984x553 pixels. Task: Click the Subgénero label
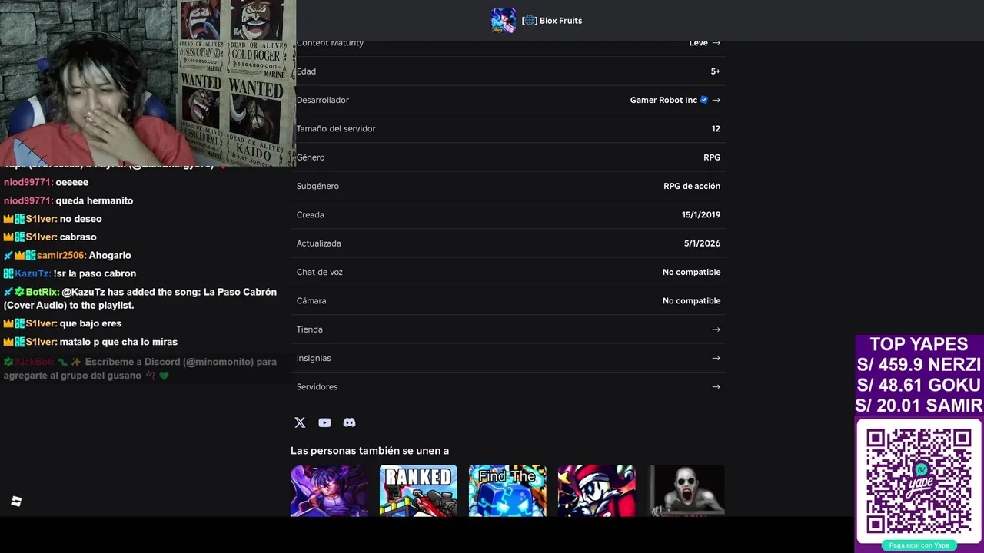tap(317, 186)
